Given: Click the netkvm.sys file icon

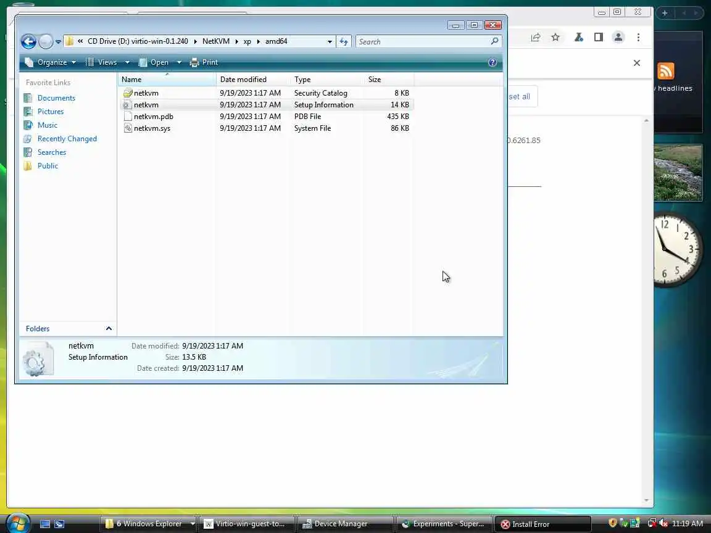Looking at the screenshot, I should (x=128, y=128).
